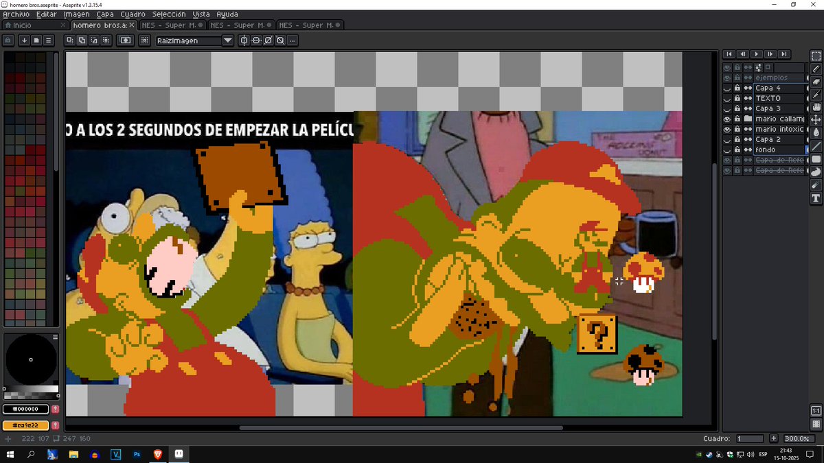Select the Rectangle shape tool
The width and height of the screenshot is (824, 463).
click(x=816, y=159)
